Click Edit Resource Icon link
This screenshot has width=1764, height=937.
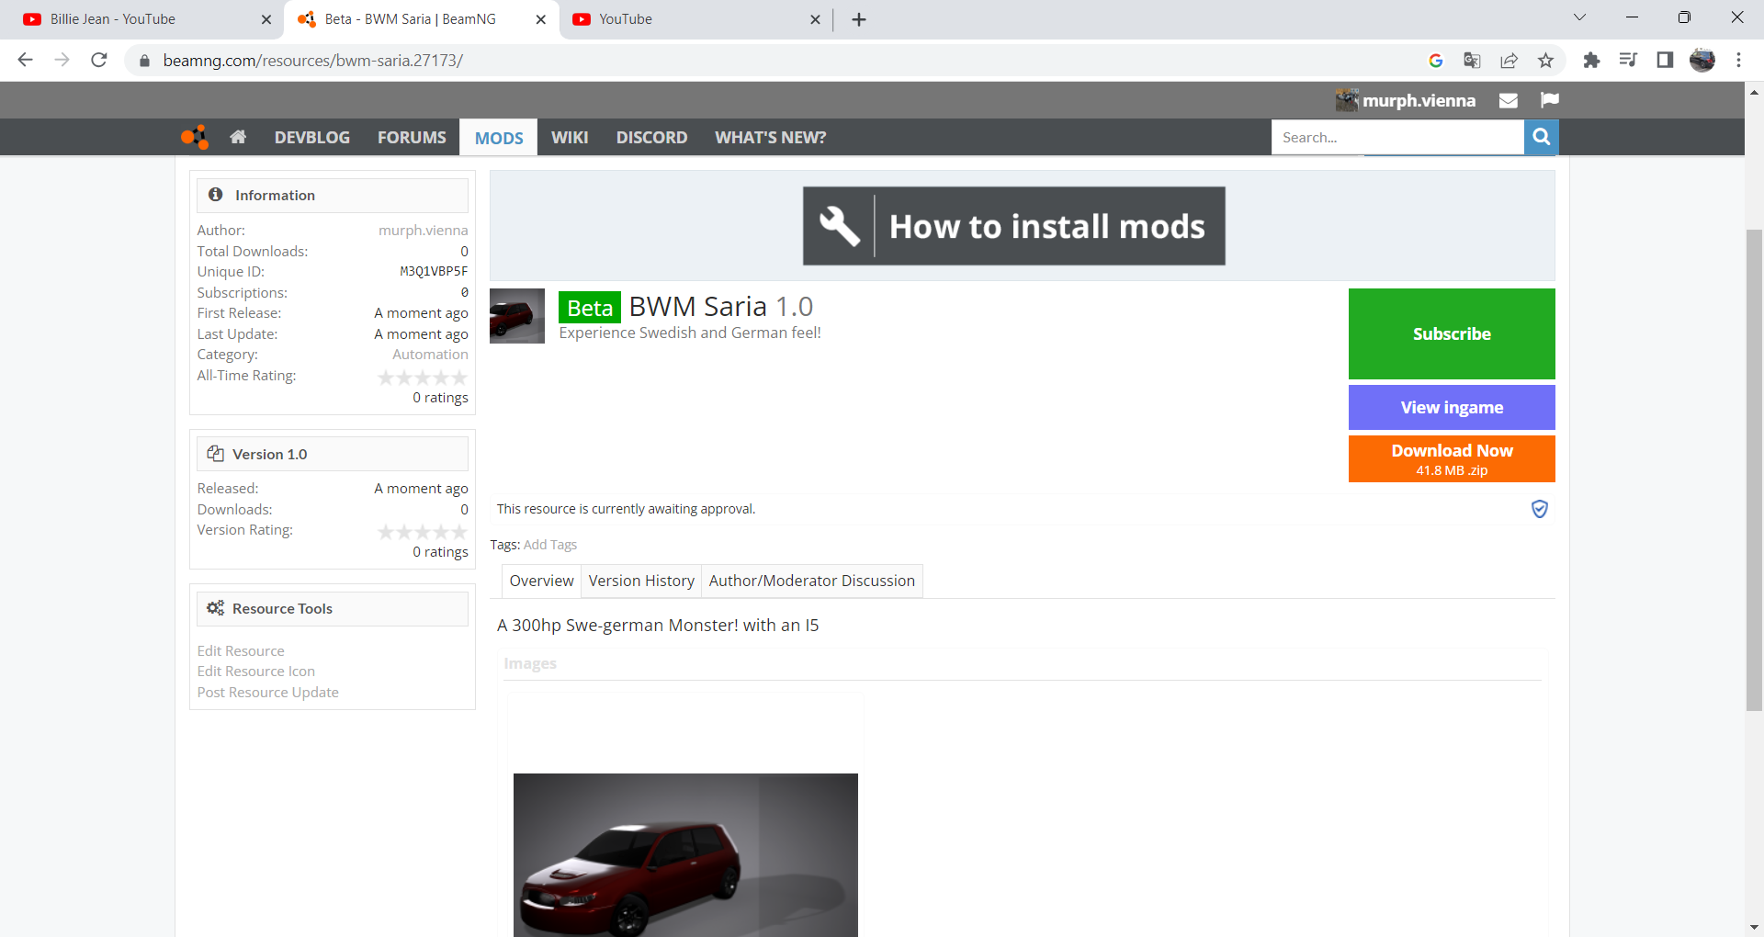pos(256,672)
